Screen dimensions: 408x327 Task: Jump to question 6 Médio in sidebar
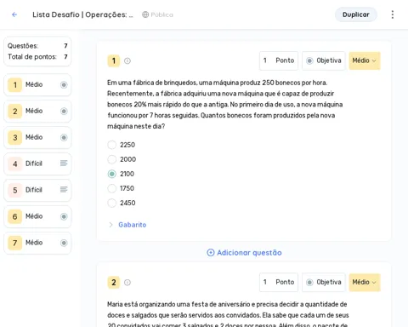coord(37,216)
